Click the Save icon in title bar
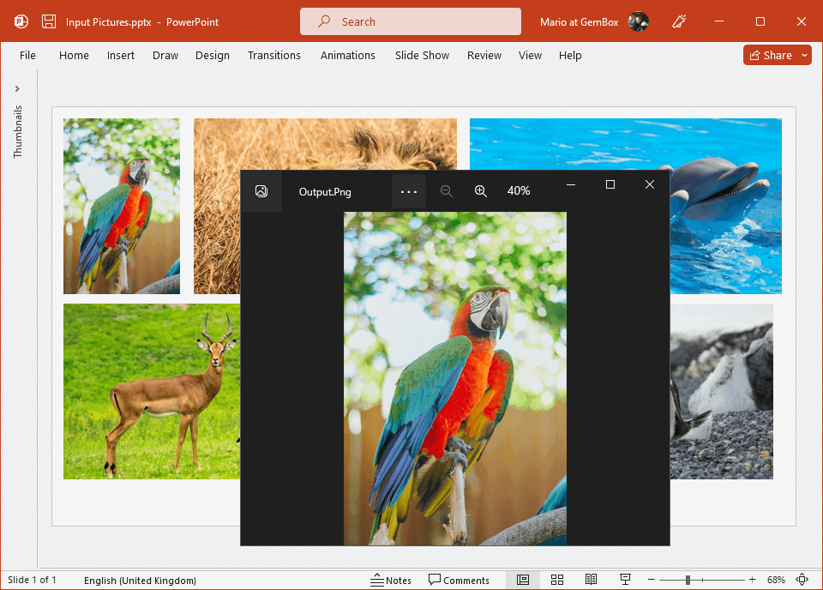Viewport: 823px width, 590px height. click(49, 21)
